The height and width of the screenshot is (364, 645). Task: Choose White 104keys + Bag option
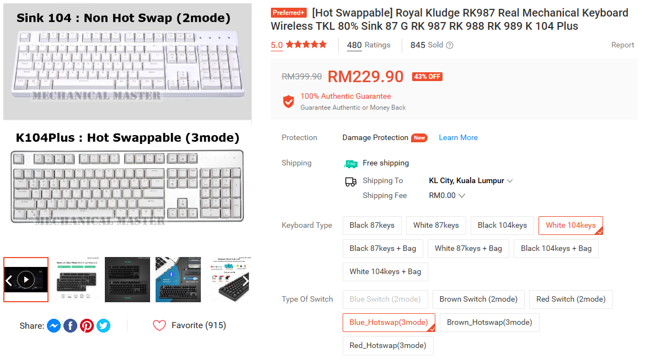[385, 272]
